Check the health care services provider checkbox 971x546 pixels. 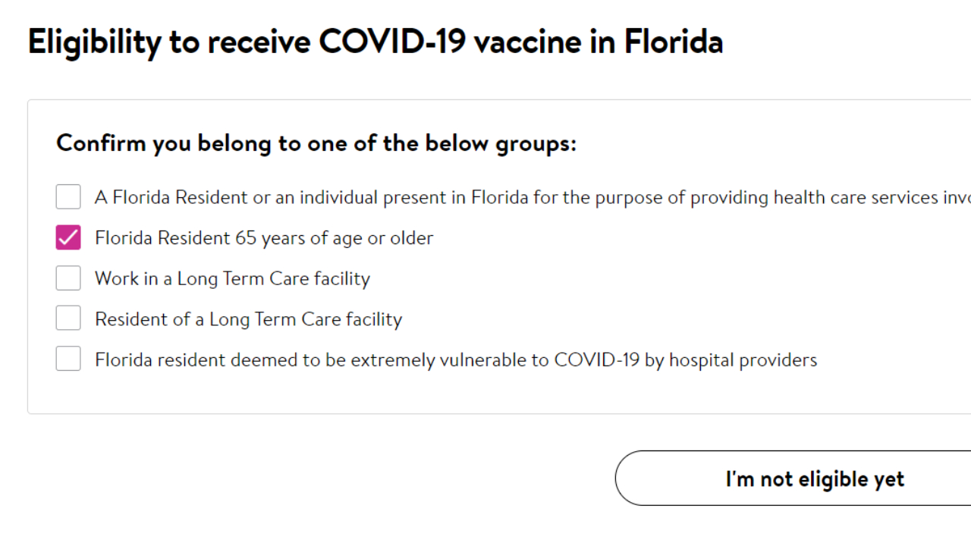pos(68,197)
